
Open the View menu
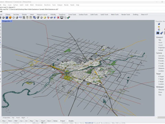pos(4,5)
